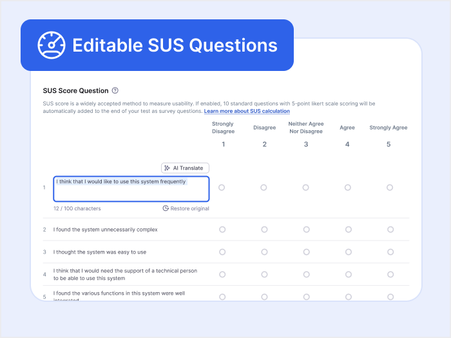
Task: Click the 'I found the system unnecessarily complex' question
Action: (105, 230)
